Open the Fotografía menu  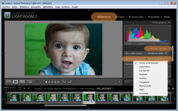point(36,7)
